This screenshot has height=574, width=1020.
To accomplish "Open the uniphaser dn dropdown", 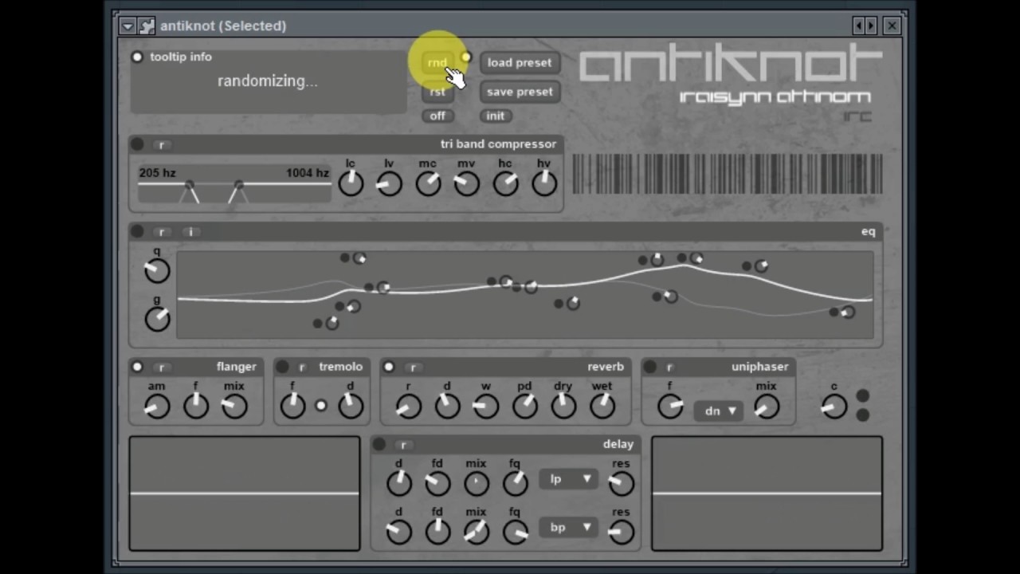I will [x=719, y=411].
